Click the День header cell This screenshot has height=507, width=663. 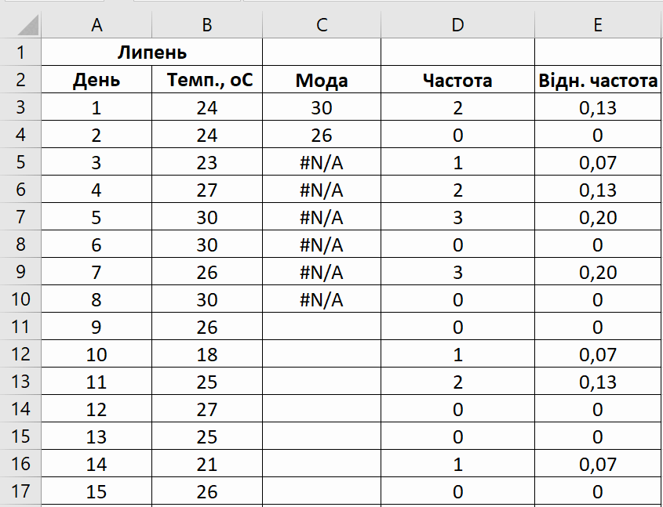coord(97,80)
